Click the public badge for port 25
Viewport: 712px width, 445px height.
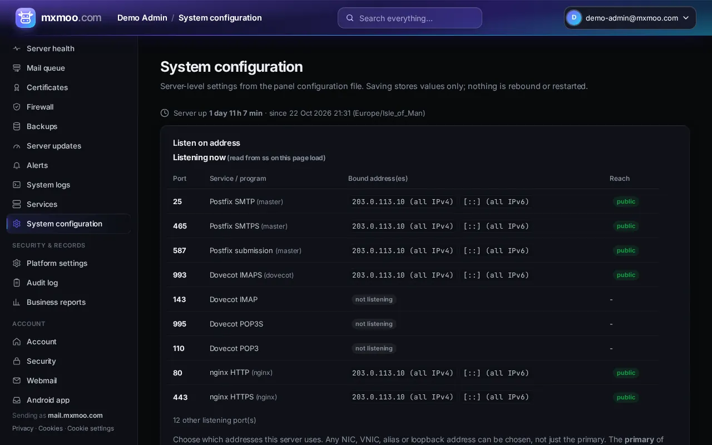tap(626, 201)
